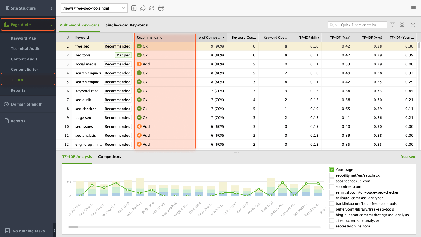
Task: Open the Recommended tag for seo audit
Action: point(118,100)
